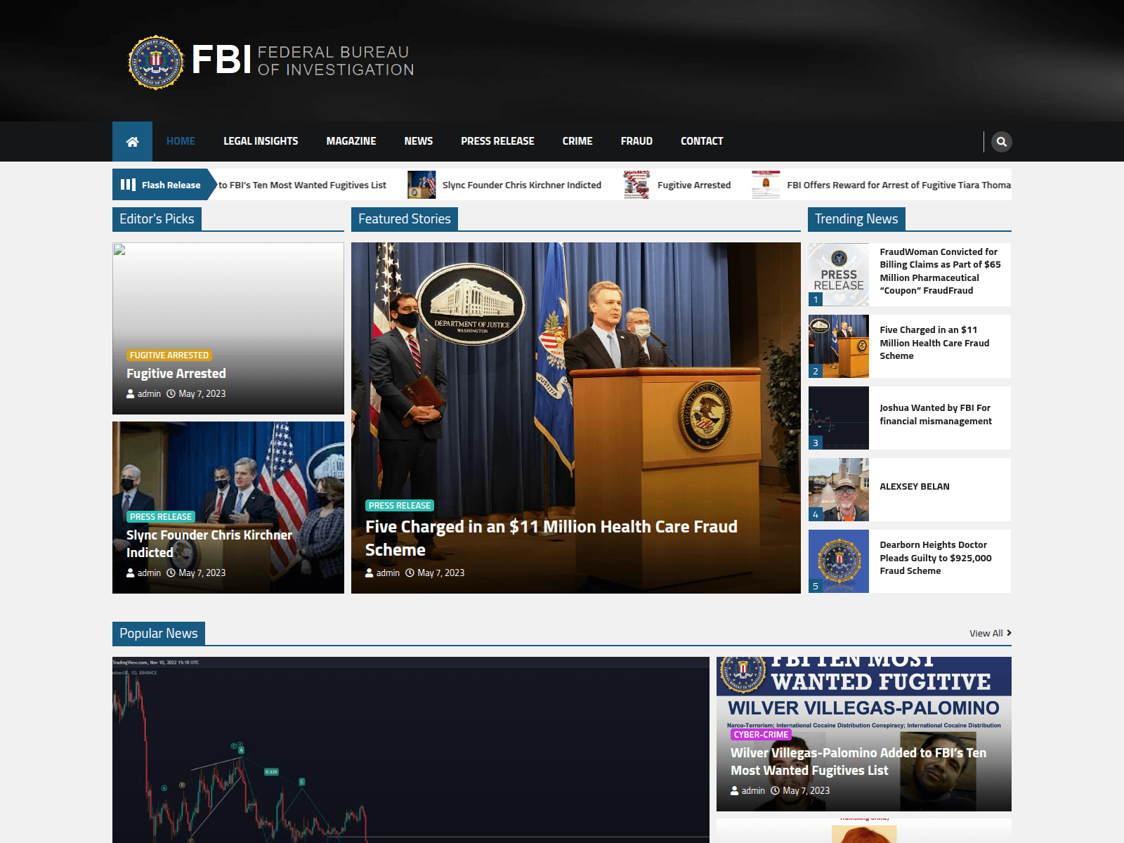The width and height of the screenshot is (1124, 843).
Task: Open trending story ALEXSEY BELAN
Action: click(914, 486)
